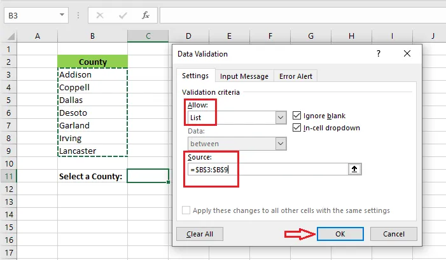Click the OK button
The image size is (446, 260).
coord(340,234)
